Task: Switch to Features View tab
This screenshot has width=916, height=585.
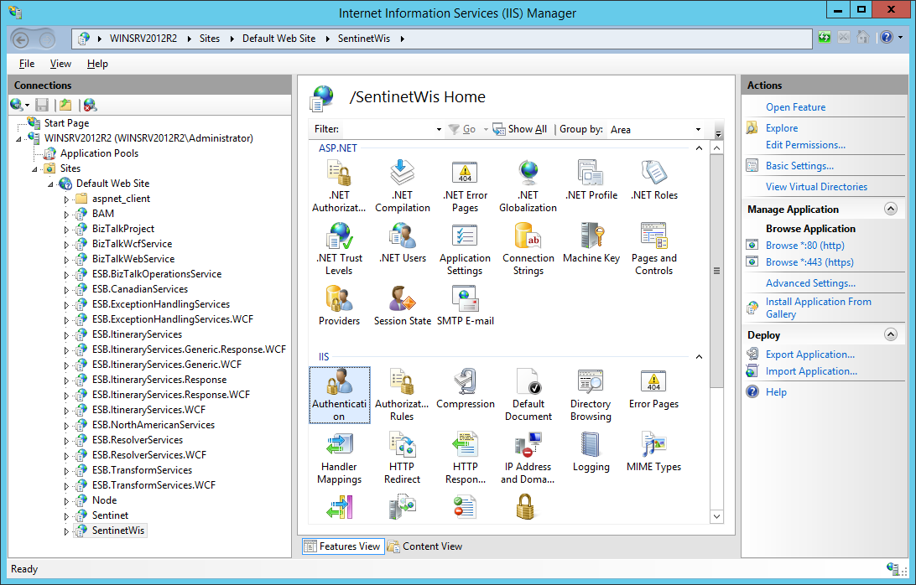Action: coord(343,546)
